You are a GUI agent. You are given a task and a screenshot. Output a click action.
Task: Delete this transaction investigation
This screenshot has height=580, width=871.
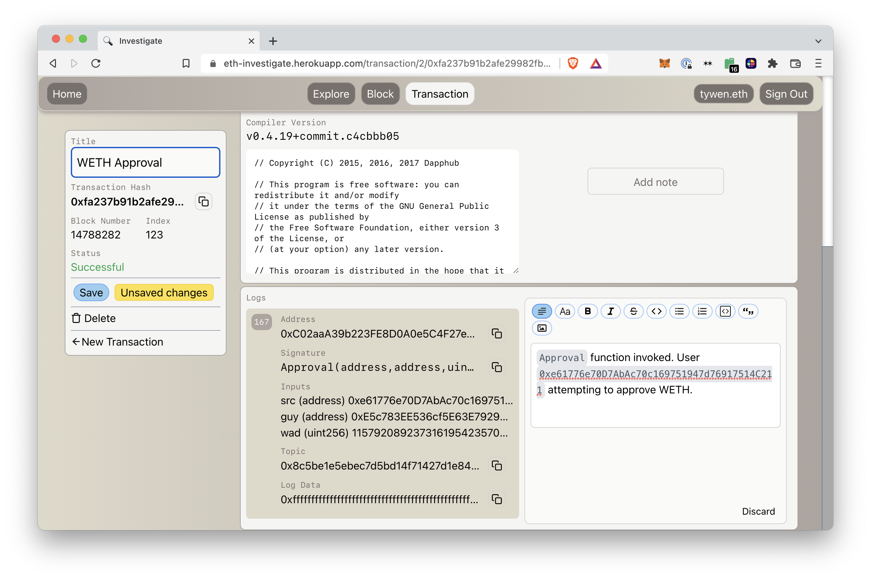point(94,319)
